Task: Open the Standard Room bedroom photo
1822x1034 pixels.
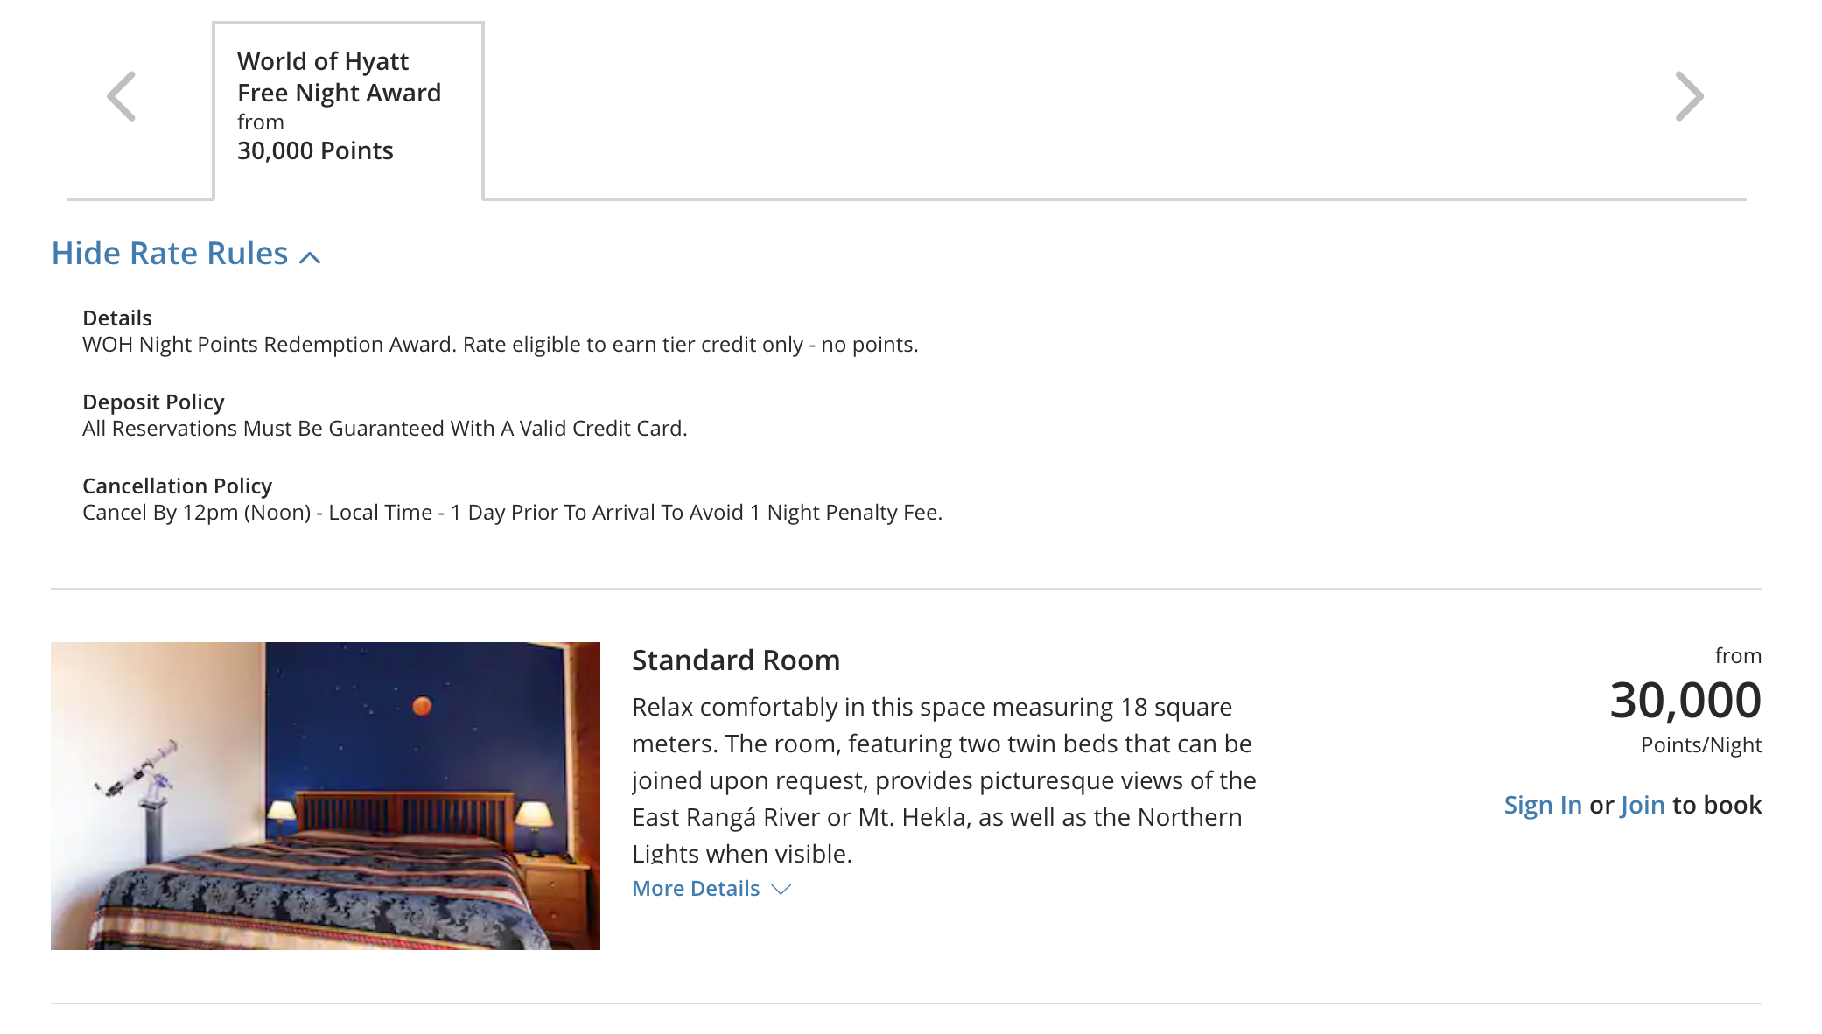Action: tap(326, 796)
